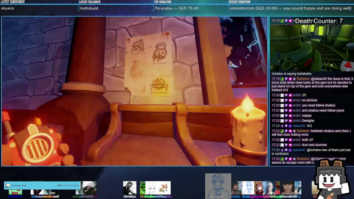Click the anibite viewer avatar
This screenshot has height=199, width=354.
[236, 188]
